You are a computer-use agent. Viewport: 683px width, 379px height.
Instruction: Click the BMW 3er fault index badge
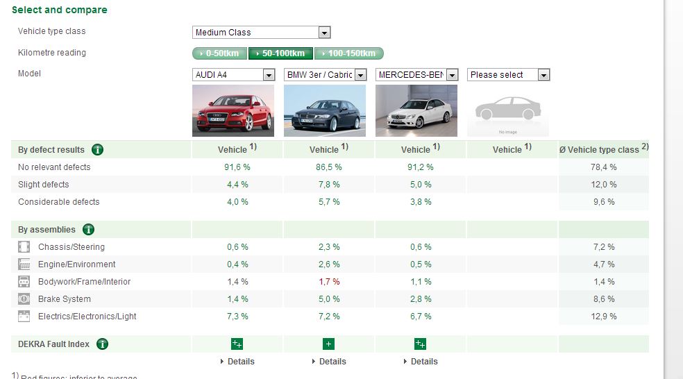coord(328,344)
